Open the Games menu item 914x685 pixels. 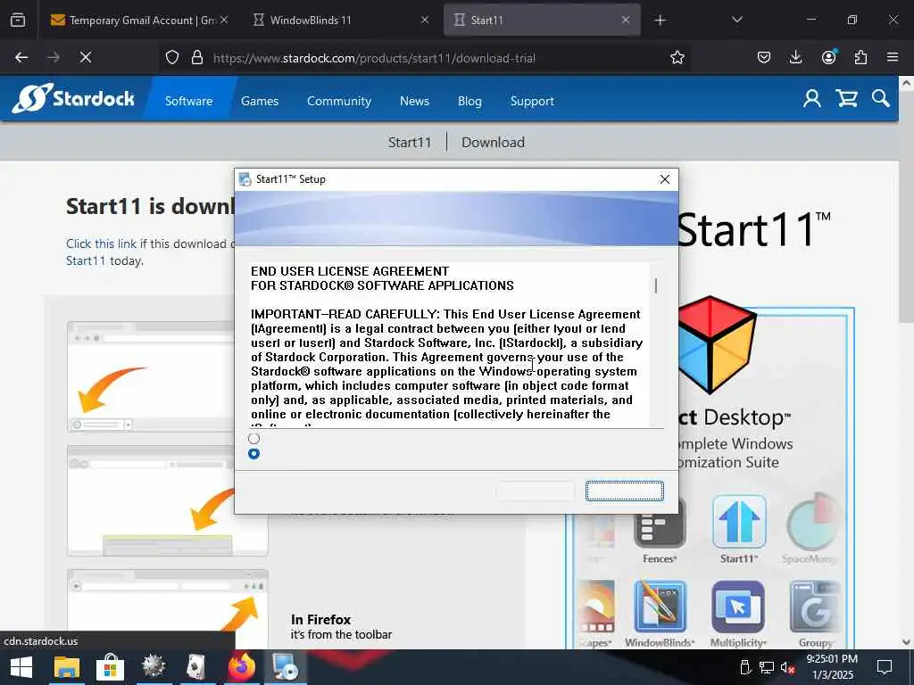pyautogui.click(x=260, y=101)
